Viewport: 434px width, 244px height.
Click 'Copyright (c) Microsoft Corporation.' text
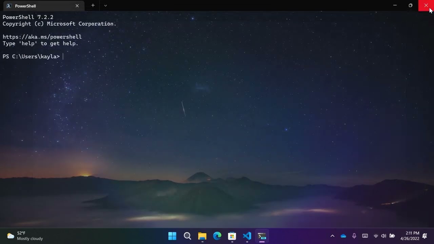59,24
